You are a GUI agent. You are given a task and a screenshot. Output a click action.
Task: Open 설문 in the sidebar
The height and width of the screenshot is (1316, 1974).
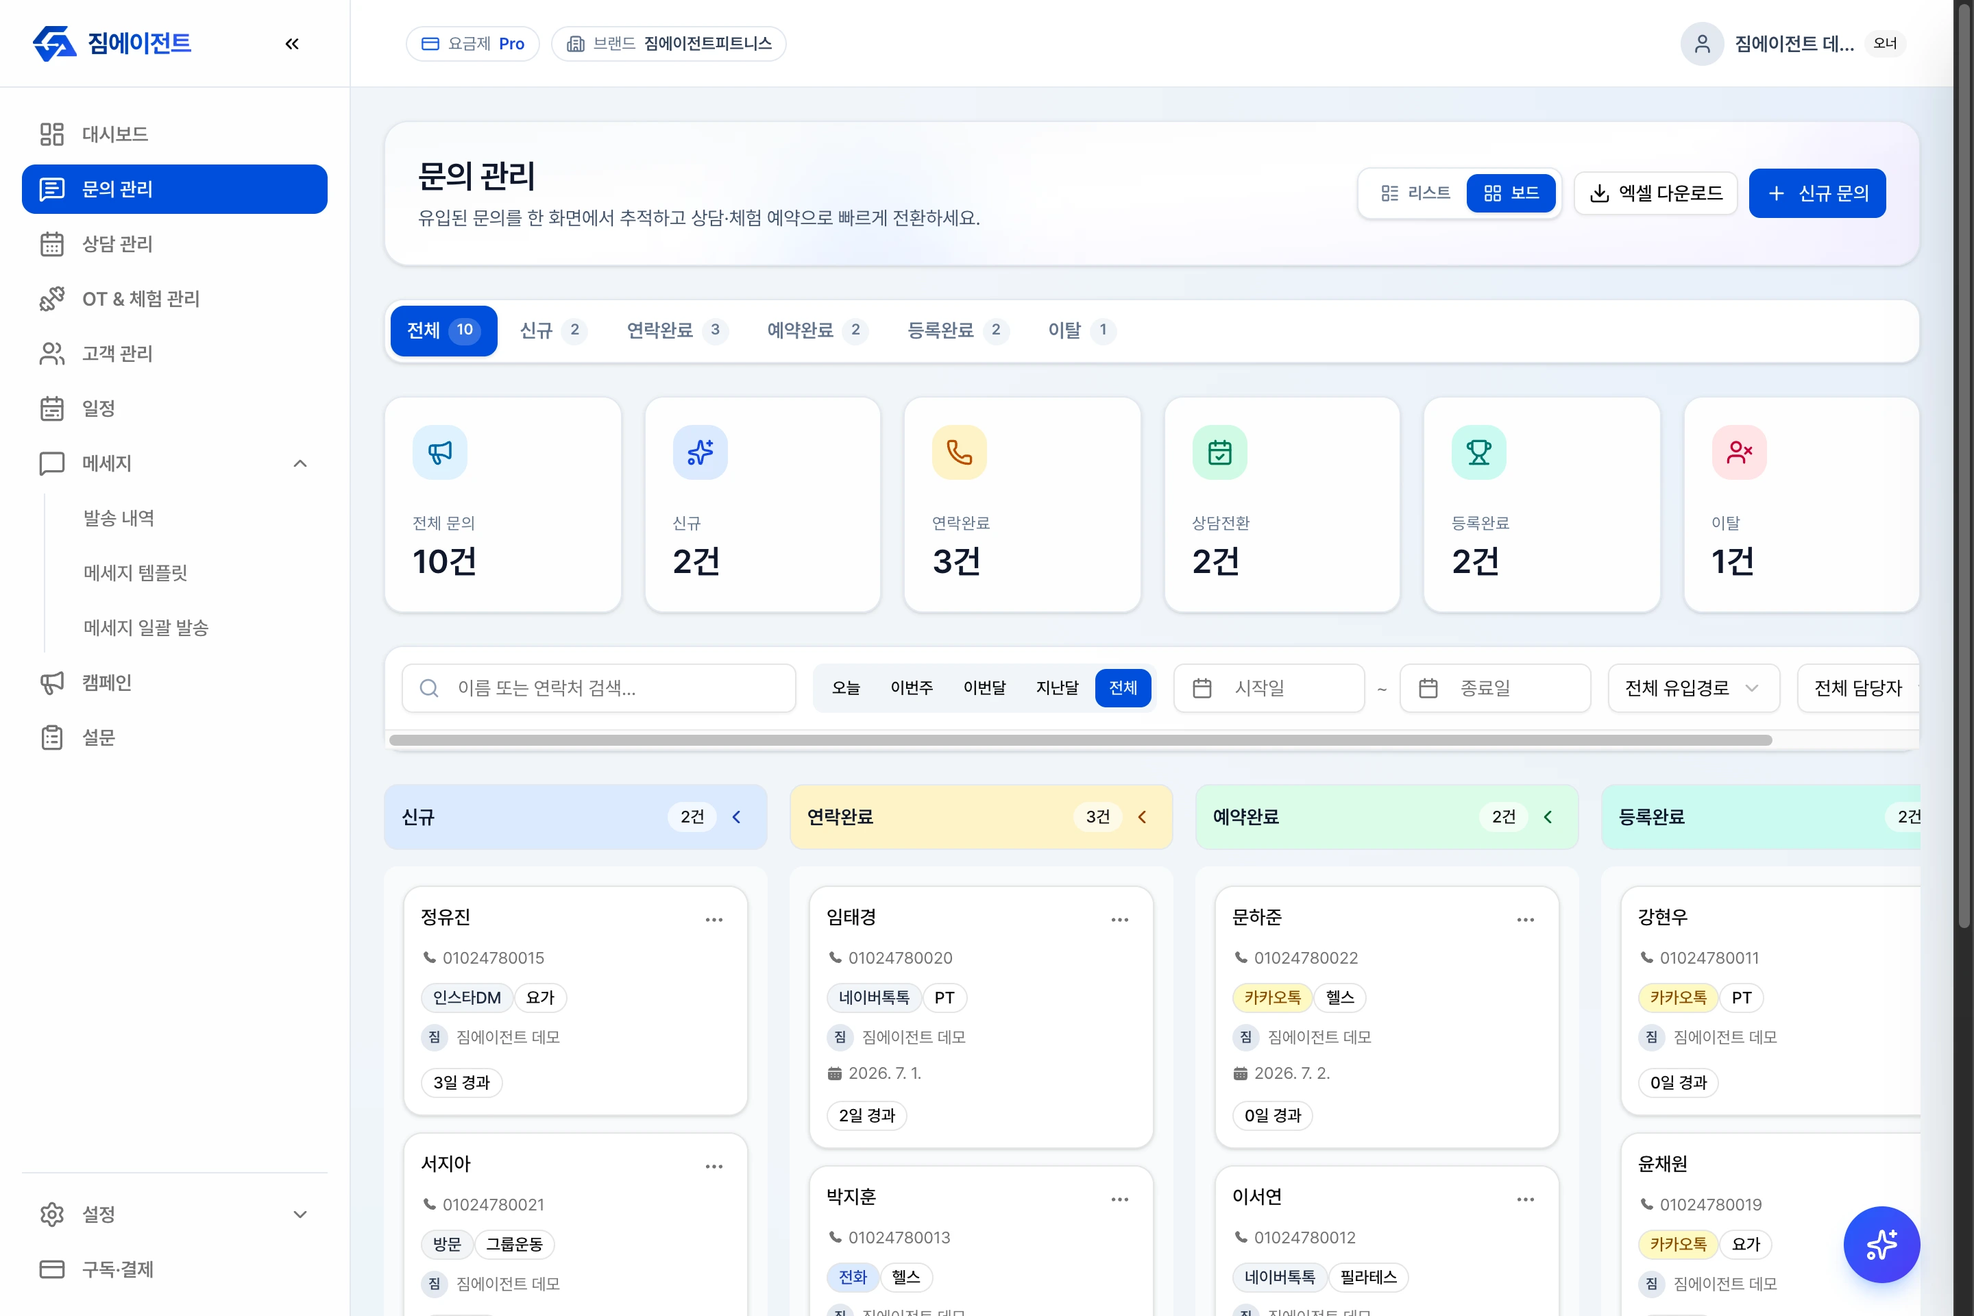click(x=175, y=738)
